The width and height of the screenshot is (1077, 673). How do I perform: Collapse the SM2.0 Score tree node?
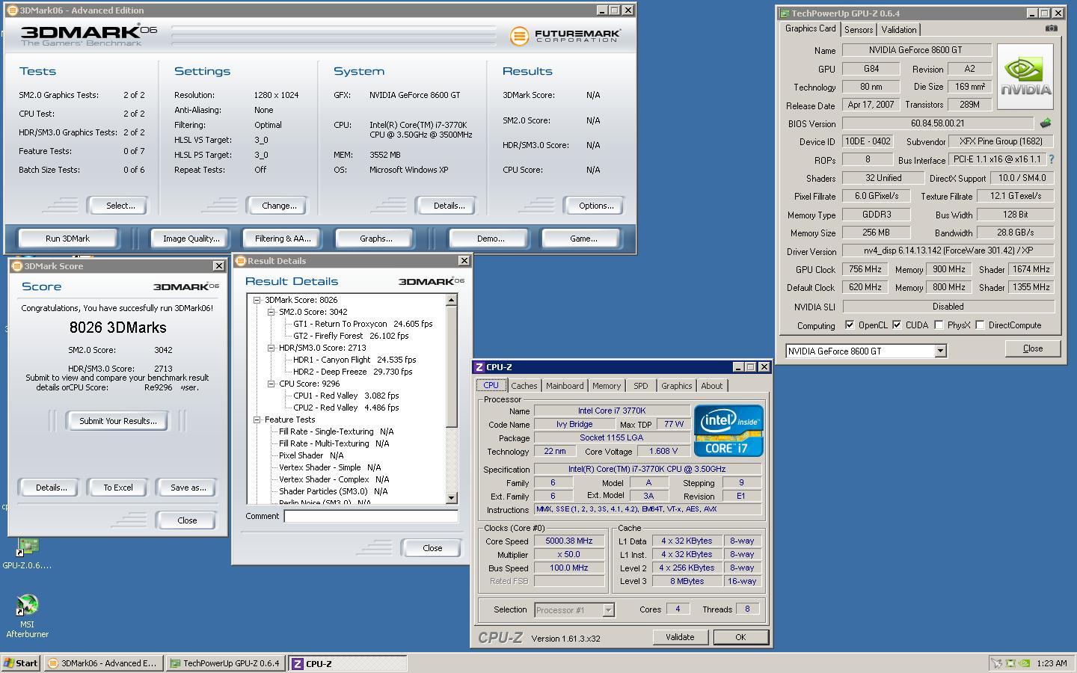(271, 312)
